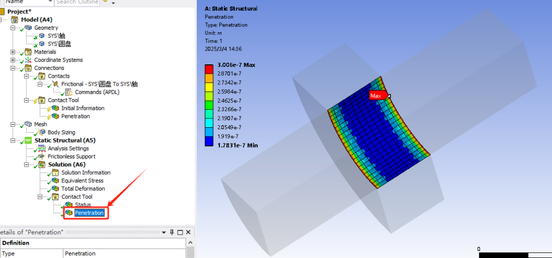552x258 pixels.
Task: Click the Project* root label
Action: [x=19, y=12]
